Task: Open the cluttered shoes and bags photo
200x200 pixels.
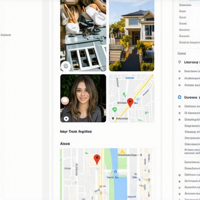Action: click(x=83, y=36)
